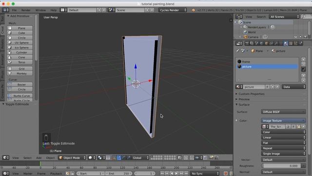Open the No Sync playback dropdown

coord(205,174)
